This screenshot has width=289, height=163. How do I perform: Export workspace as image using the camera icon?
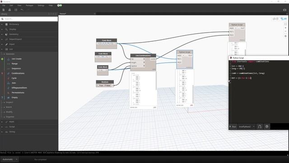(284, 10)
